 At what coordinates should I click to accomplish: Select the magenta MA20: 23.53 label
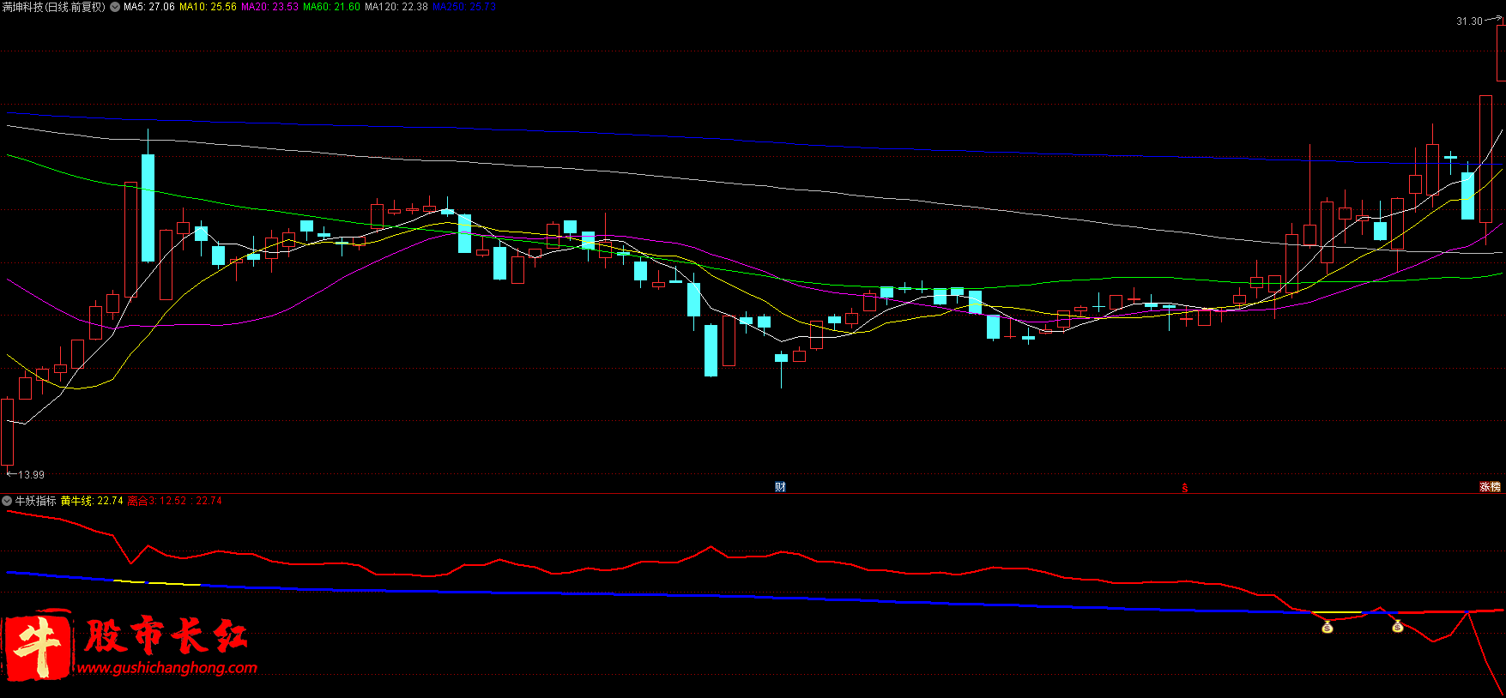270,7
